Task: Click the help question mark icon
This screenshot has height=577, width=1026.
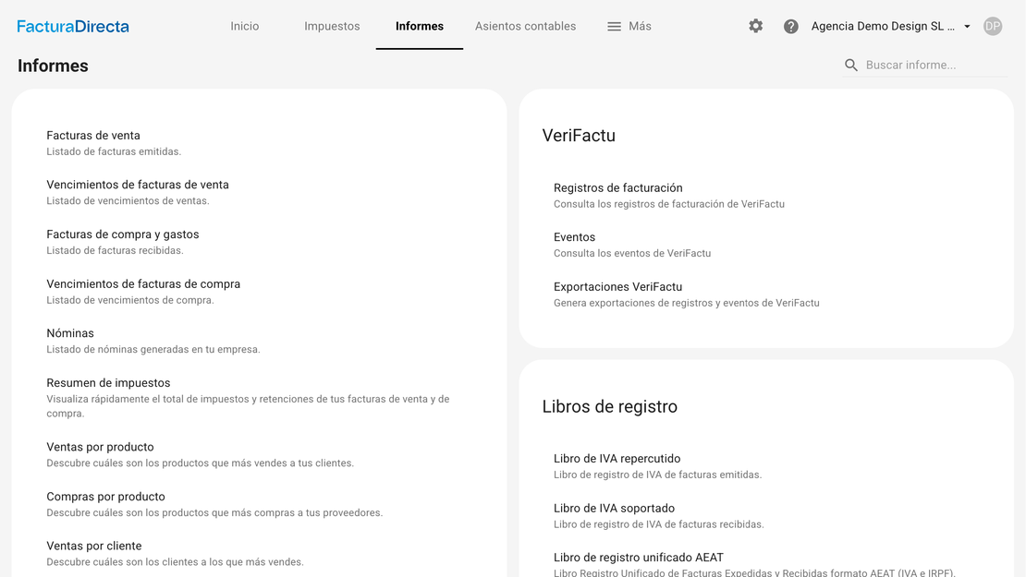Action: pos(790,27)
